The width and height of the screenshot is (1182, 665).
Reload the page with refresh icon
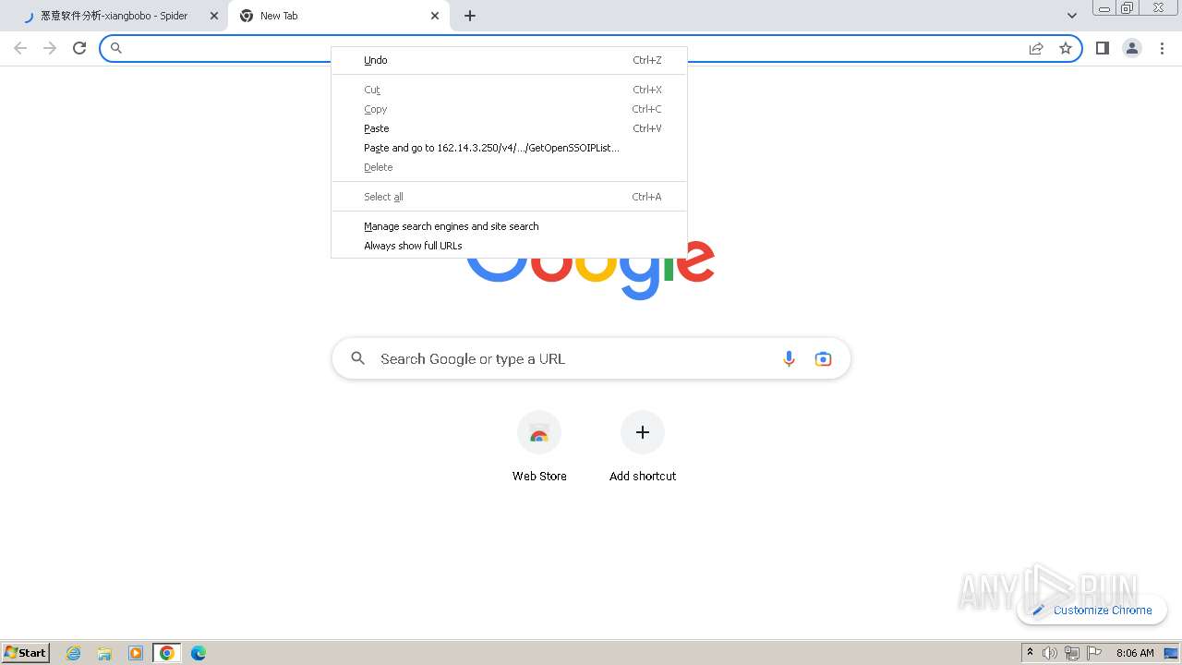click(x=79, y=48)
